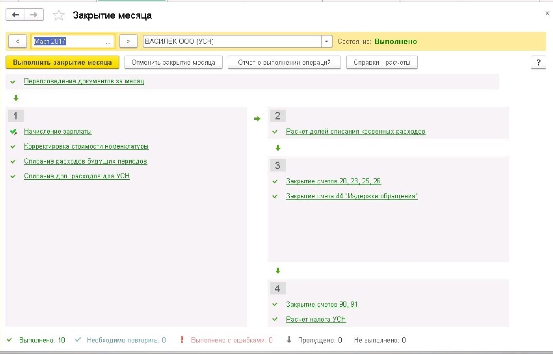
Task: Click checkmark icon beside Закрытие счетов 90, 91
Action: [275, 305]
